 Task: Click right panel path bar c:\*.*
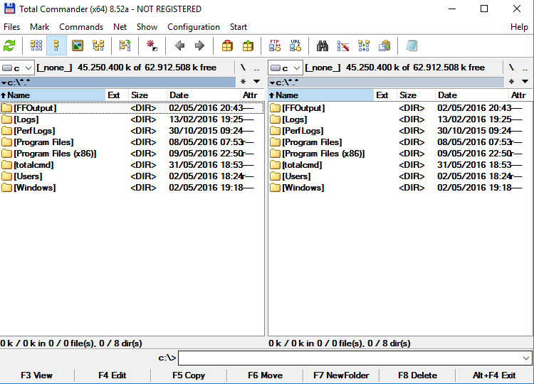(386, 82)
